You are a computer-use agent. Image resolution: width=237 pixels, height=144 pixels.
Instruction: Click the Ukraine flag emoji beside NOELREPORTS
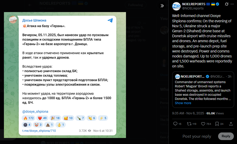[213, 4]
